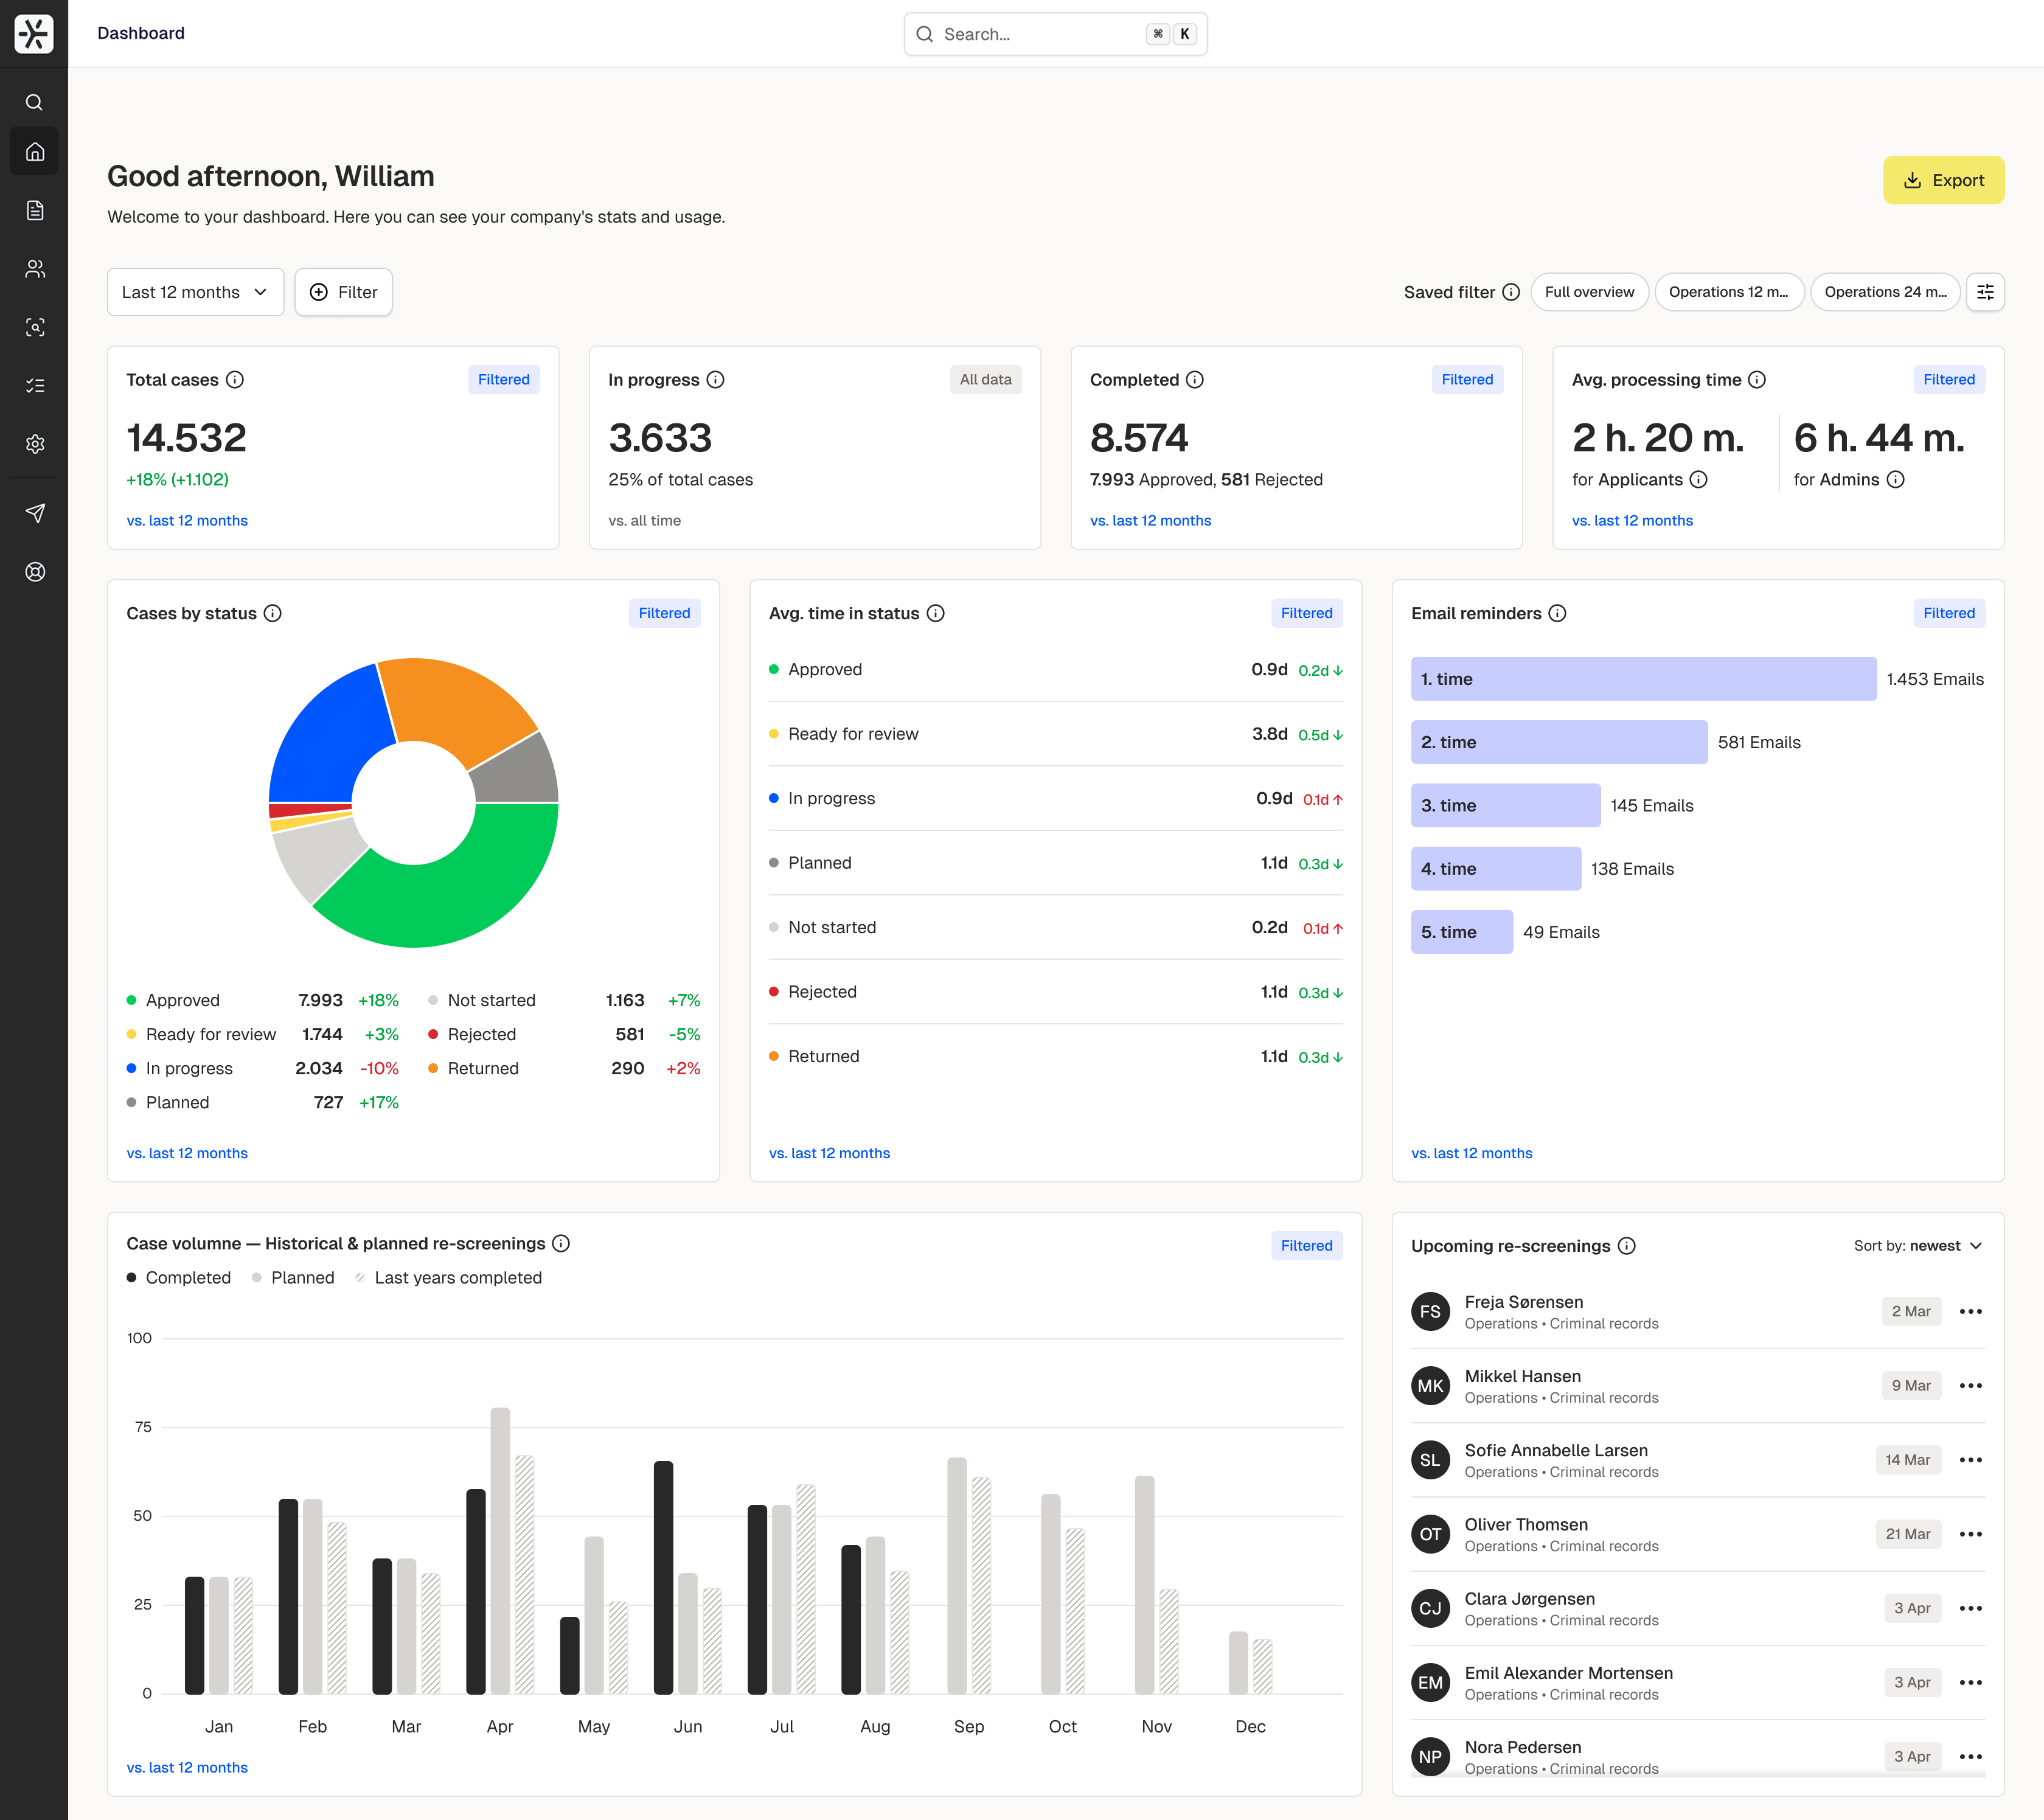Viewport: 2044px width, 1820px height.
Task: Click the paper plane send icon
Action: click(35, 513)
